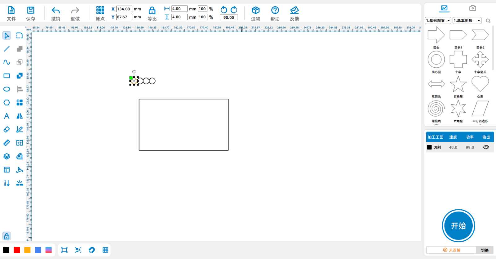The height and width of the screenshot is (259, 496).
Task: Open the 造物 3D cube tool
Action: tap(255, 14)
